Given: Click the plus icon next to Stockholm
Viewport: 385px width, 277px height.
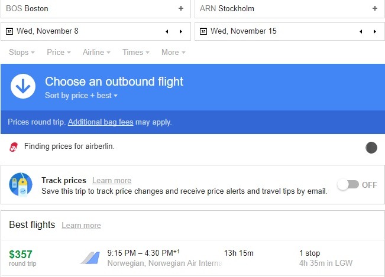Looking at the screenshot, I should click(x=374, y=9).
